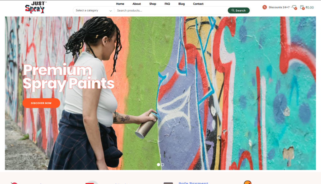The height and width of the screenshot is (184, 321).
Task: Navigate to the Blog page
Action: (x=182, y=4)
